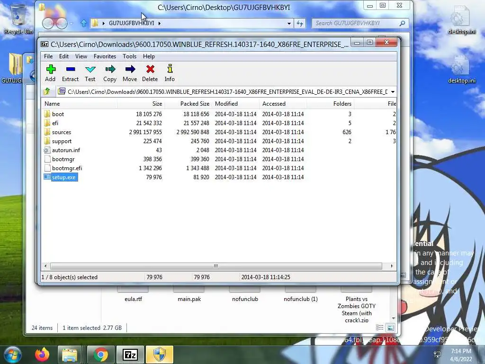Select the nofunclub (1) item in Explorer
485x364 pixels.
coord(301,299)
